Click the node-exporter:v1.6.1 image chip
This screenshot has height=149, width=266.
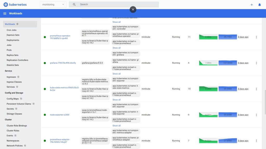tap(95, 111)
